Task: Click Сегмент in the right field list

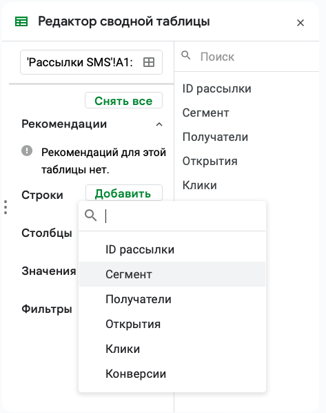Action: click(x=206, y=113)
